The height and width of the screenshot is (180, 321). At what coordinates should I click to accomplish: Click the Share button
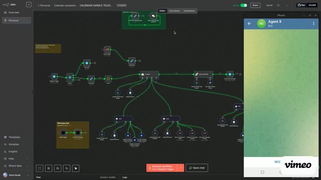(x=255, y=5)
